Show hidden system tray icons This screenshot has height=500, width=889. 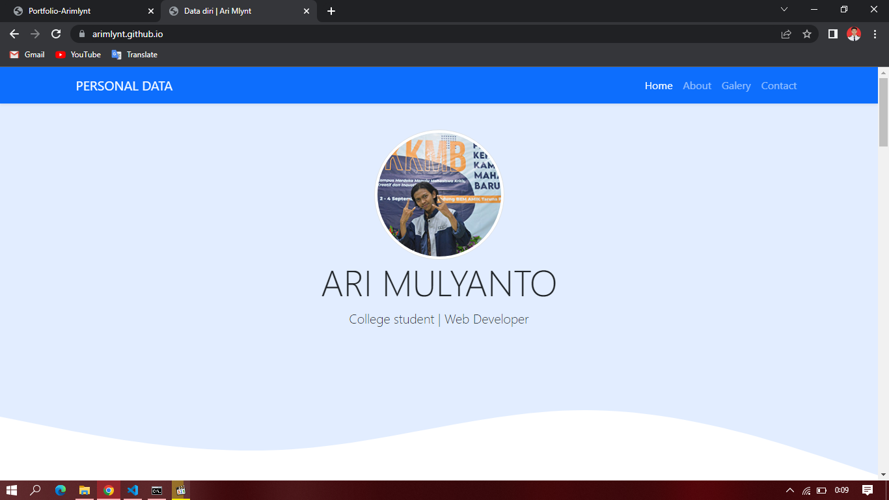(x=790, y=490)
